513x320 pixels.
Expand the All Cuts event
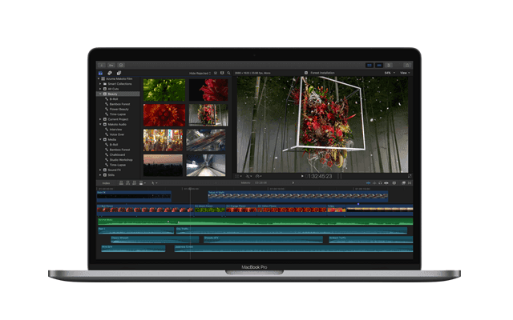[100, 89]
